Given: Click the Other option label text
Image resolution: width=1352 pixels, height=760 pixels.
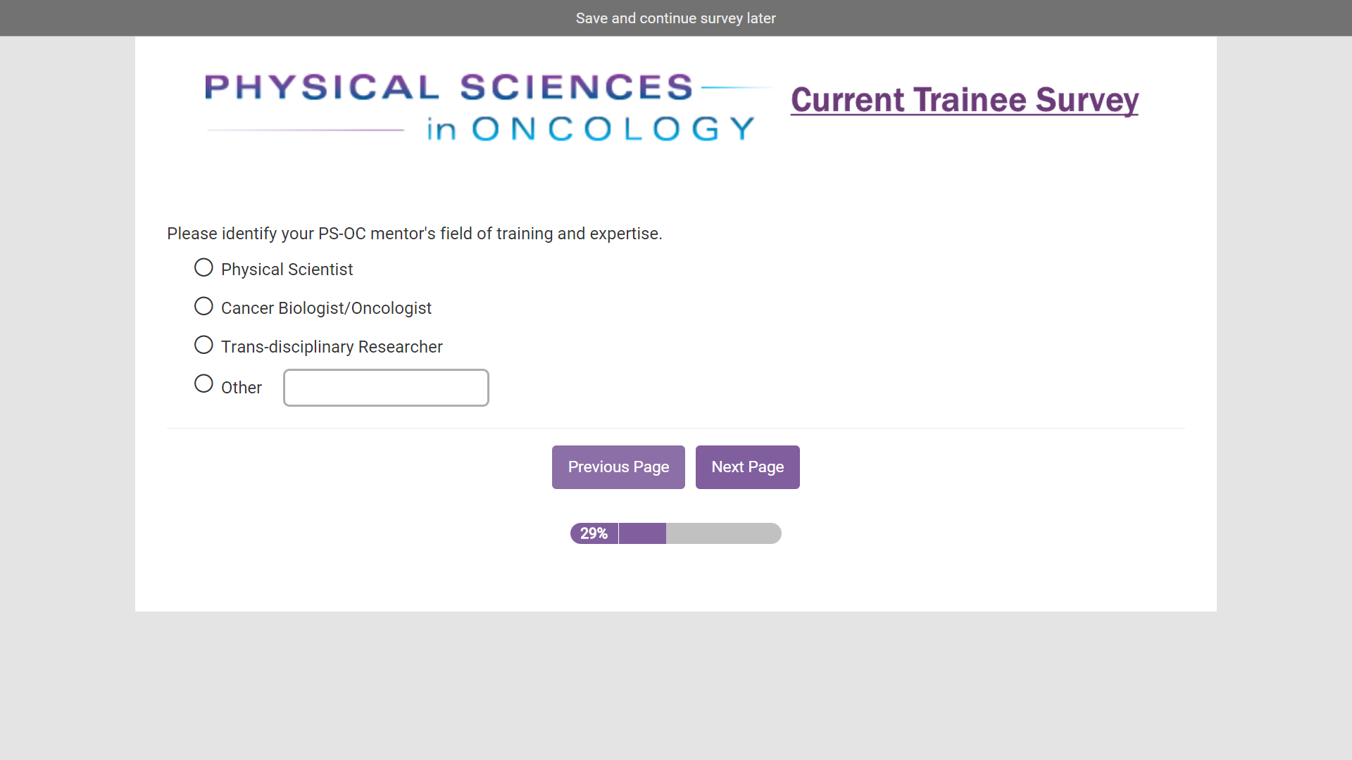Looking at the screenshot, I should 242,388.
